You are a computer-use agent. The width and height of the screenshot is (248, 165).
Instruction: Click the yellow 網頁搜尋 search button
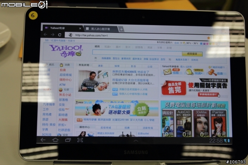point(192,54)
